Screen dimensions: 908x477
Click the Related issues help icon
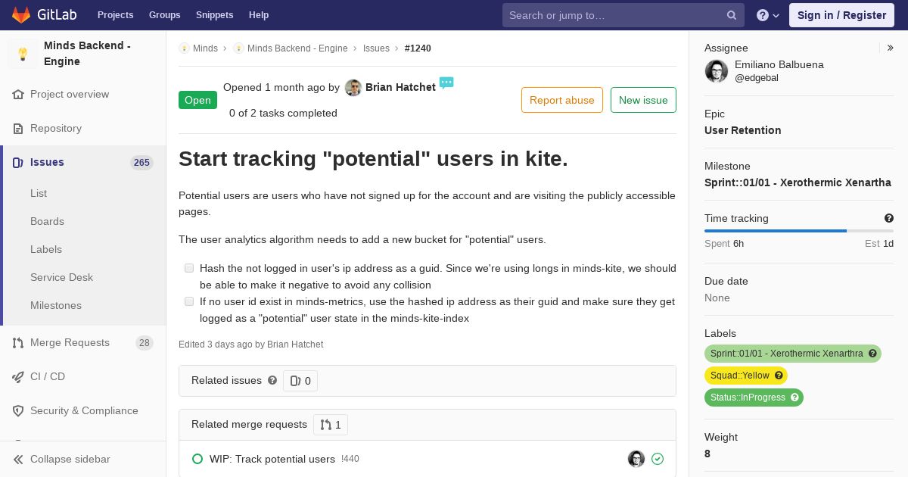(272, 381)
